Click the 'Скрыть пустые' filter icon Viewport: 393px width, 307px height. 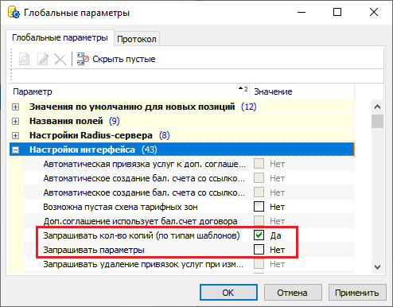(83, 59)
